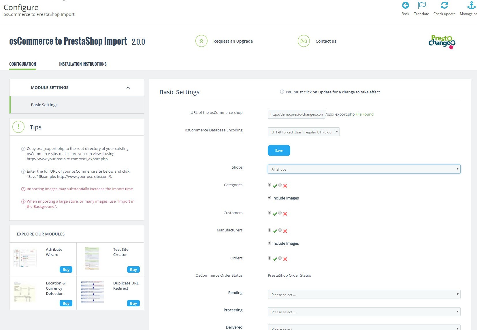Image resolution: width=477 pixels, height=330 pixels.
Task: Toggle Include Images checkbox under Categories
Action: 269,197
